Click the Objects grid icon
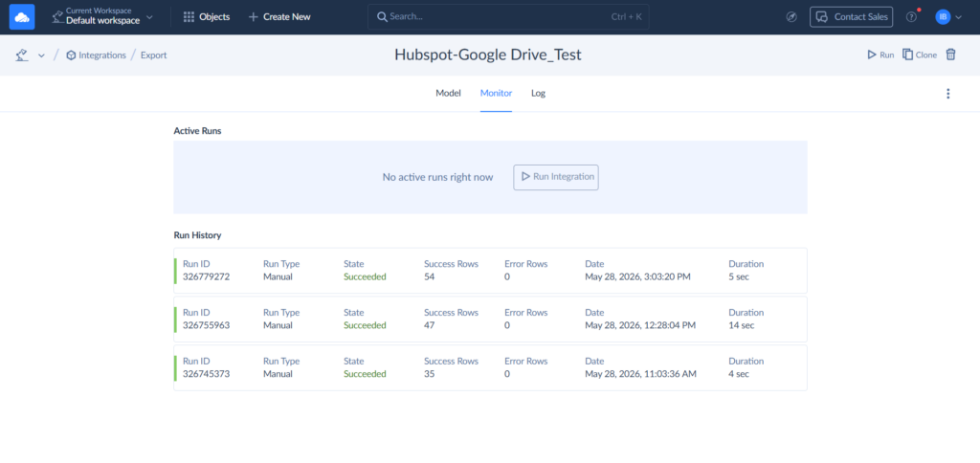Screen dimensions: 980x463 click(189, 17)
